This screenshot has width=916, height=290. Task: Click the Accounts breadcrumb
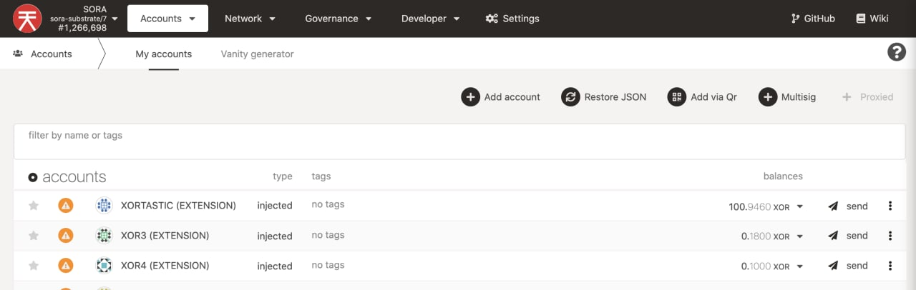click(x=43, y=54)
